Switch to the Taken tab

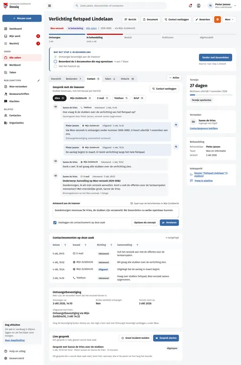click(110, 79)
